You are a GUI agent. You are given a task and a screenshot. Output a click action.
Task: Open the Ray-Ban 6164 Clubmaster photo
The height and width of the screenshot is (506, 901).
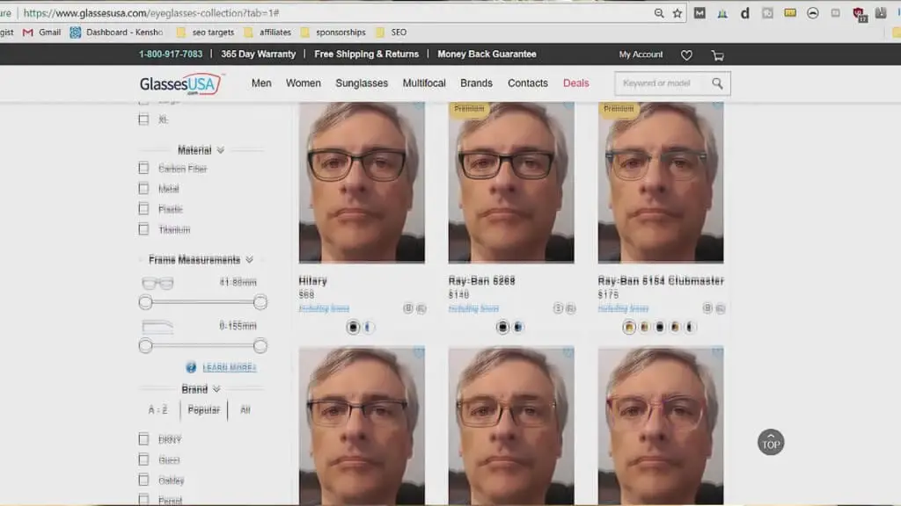[660, 183]
